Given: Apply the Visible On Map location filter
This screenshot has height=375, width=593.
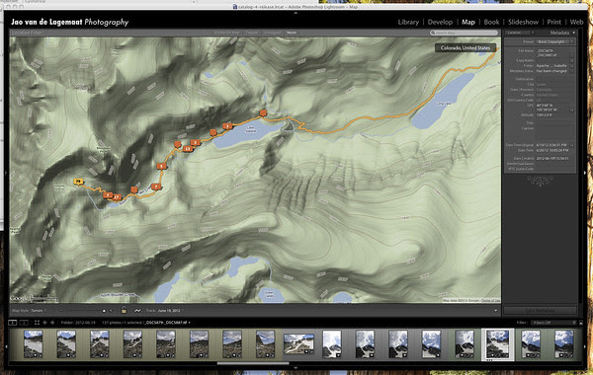Looking at the screenshot, I should (x=226, y=33).
